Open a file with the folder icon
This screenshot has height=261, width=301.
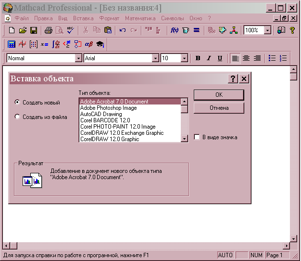(x=23, y=30)
